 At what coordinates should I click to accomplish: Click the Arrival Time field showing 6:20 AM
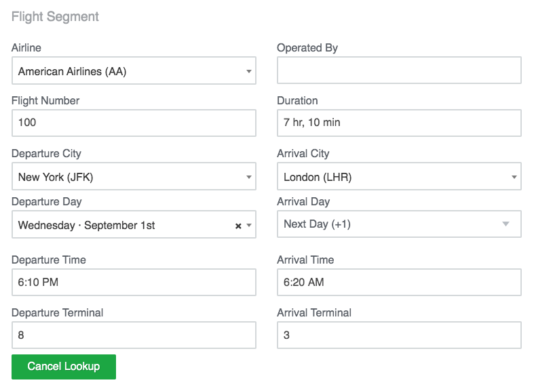(399, 283)
